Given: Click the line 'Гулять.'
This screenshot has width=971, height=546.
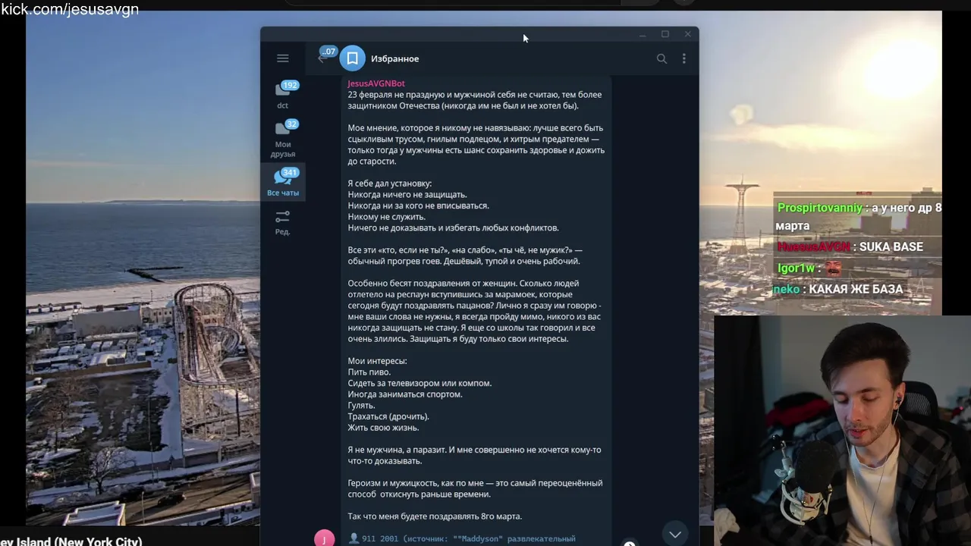Looking at the screenshot, I should coord(361,406).
